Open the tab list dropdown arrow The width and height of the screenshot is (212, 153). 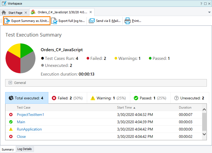click(209, 12)
